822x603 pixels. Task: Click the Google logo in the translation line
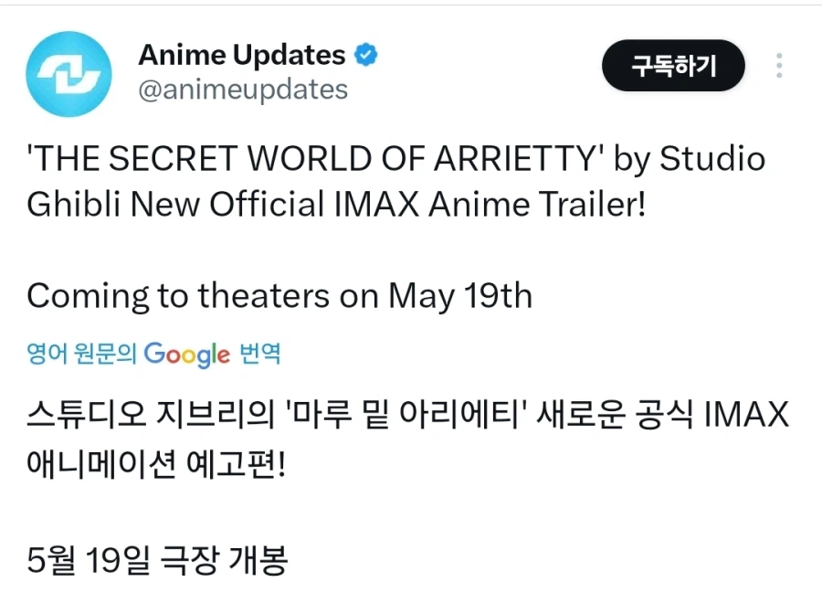coord(186,354)
